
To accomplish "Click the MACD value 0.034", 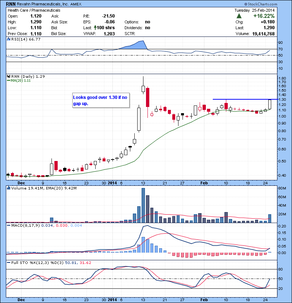I will click(47, 226).
